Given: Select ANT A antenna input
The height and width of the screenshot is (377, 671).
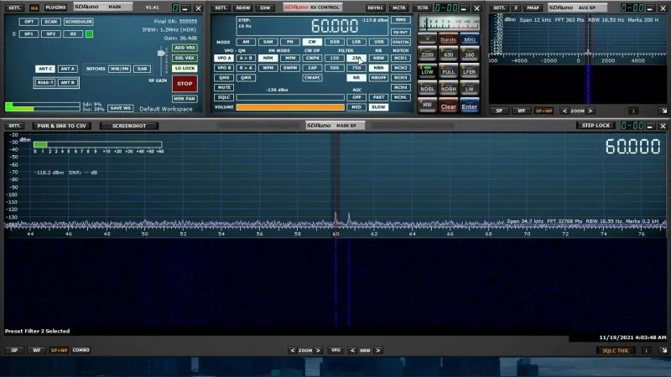Looking at the screenshot, I should [67, 69].
